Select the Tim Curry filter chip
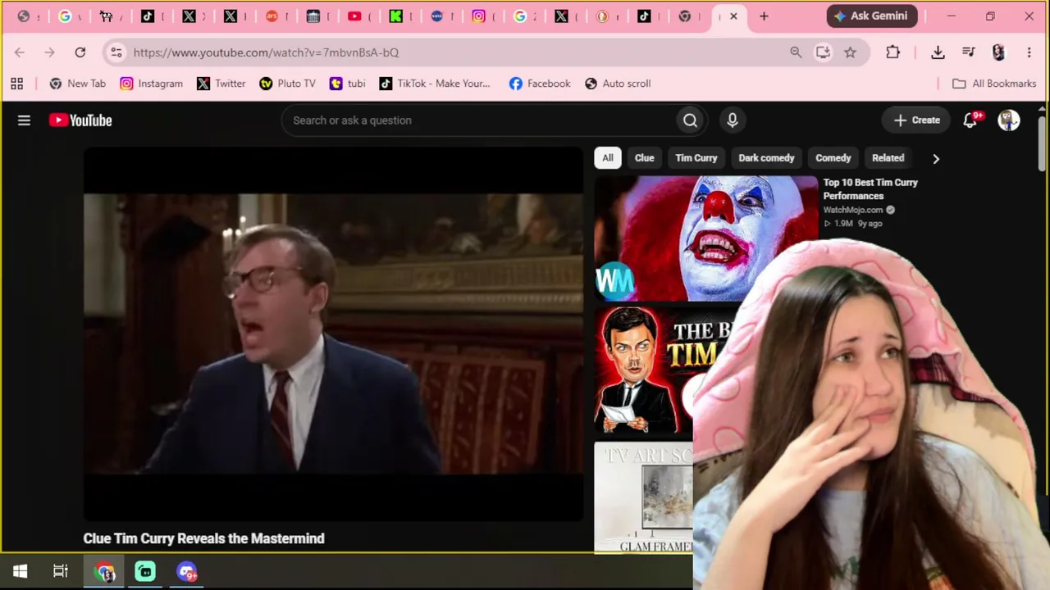The image size is (1050, 590). (696, 158)
